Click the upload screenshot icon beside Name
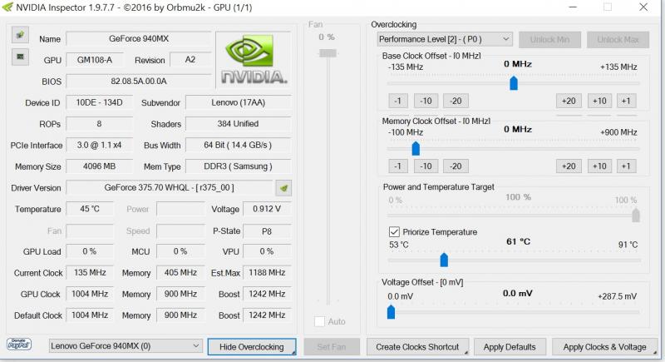Screen dimensions: 665x362 click(20, 35)
